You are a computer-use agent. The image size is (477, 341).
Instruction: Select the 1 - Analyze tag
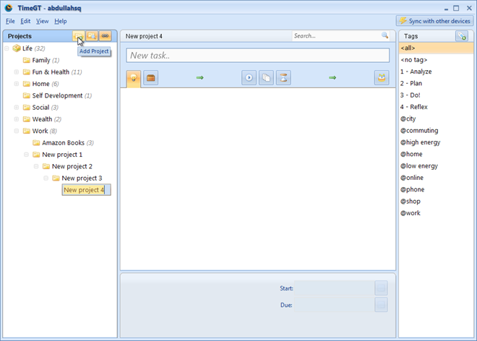(x=436, y=72)
